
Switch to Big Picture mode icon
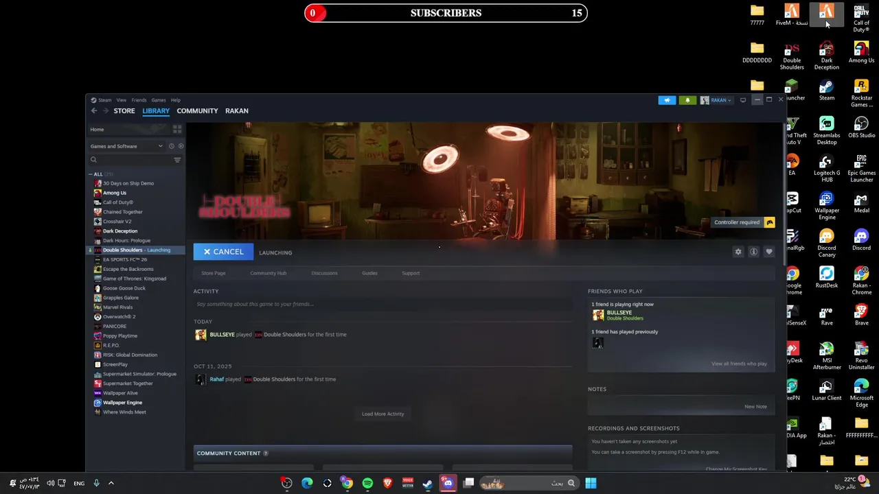[x=743, y=100]
